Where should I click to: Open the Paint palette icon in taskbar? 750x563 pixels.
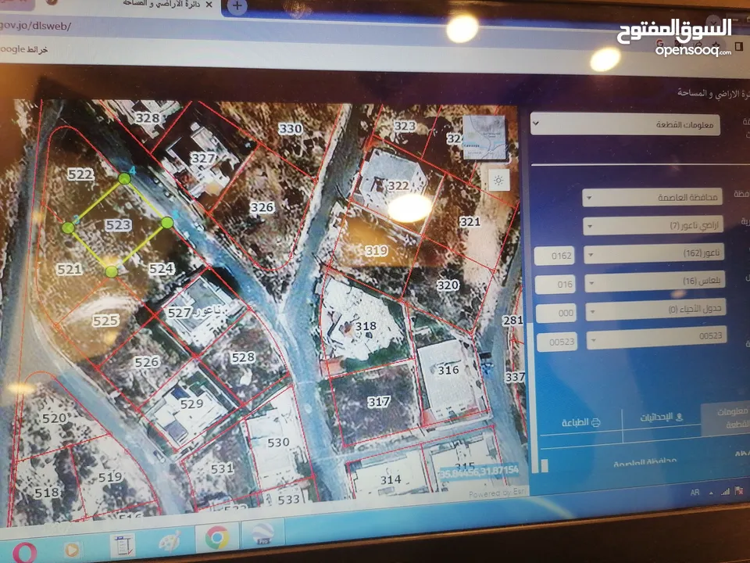(x=170, y=541)
